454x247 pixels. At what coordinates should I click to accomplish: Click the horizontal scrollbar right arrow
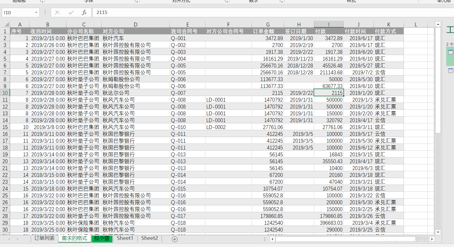tap(432, 239)
